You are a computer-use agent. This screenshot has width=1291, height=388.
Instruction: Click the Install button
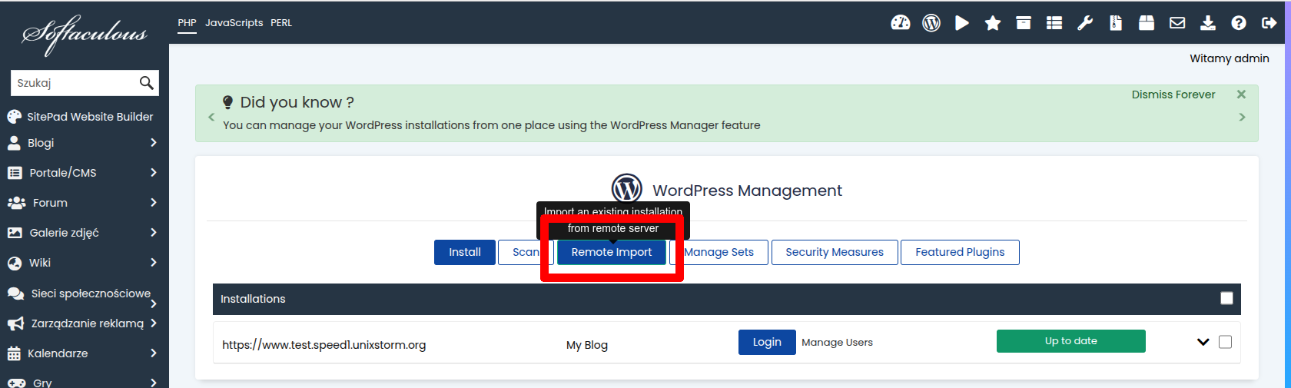465,252
